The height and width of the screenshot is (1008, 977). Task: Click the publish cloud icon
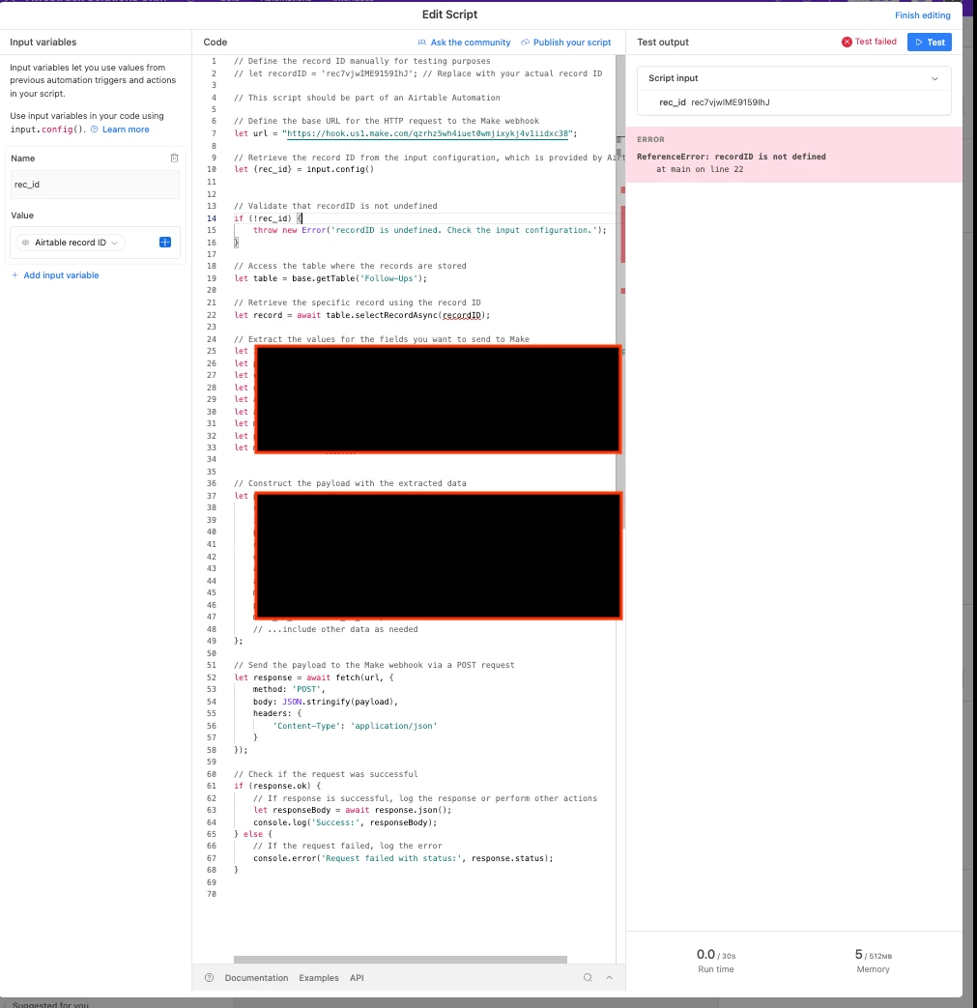[x=525, y=43]
